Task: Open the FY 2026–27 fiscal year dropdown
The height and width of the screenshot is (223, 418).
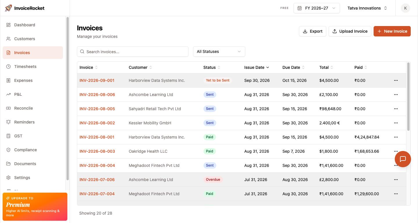Action: pos(317,8)
